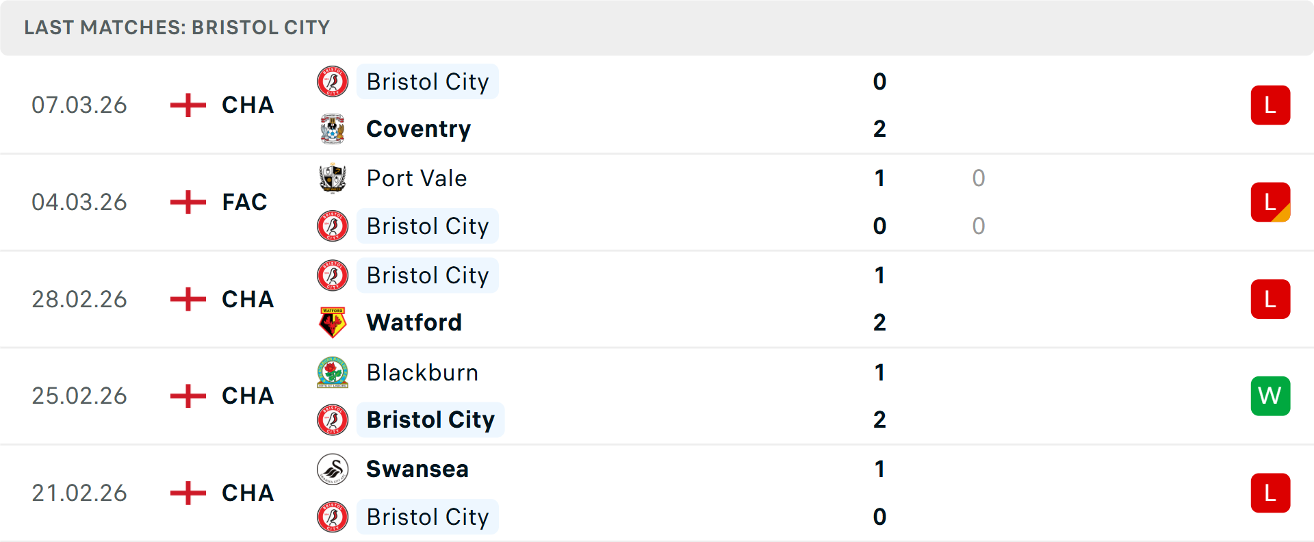Click L result badge for Coventry match
This screenshot has height=542, width=1314.
click(x=1270, y=105)
